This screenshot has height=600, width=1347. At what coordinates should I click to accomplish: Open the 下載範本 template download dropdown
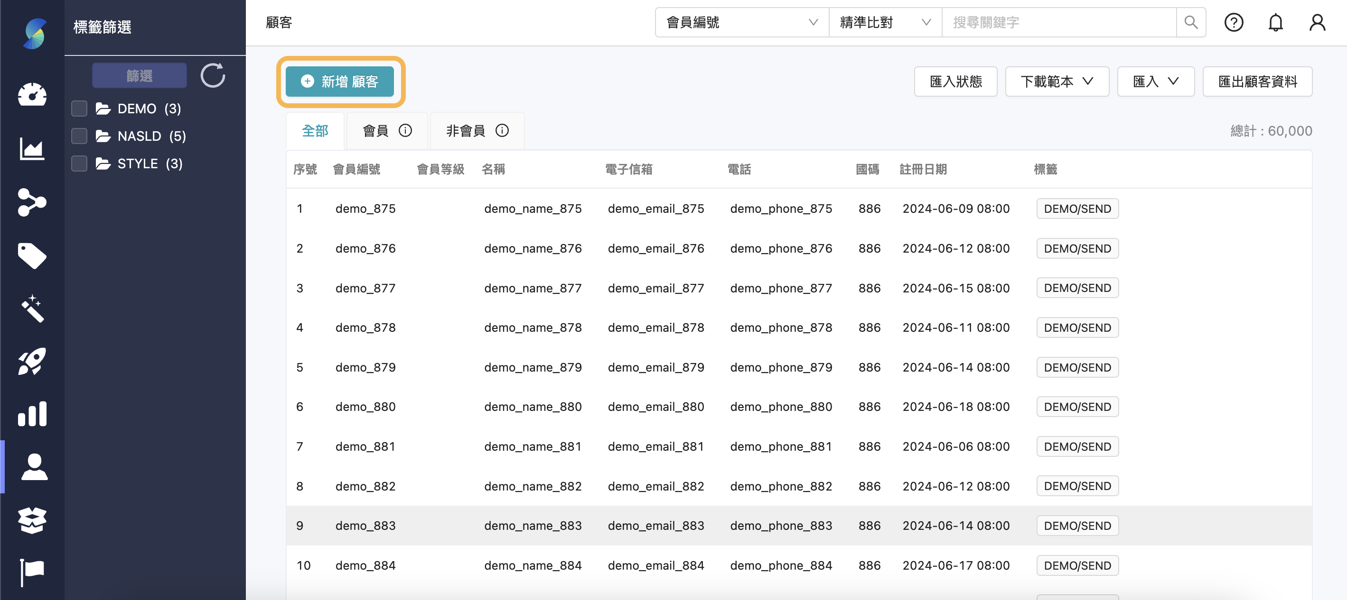click(1057, 82)
